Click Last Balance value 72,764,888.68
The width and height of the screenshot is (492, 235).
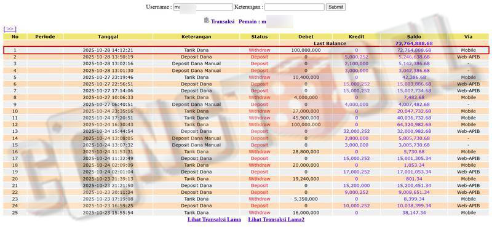(x=414, y=43)
